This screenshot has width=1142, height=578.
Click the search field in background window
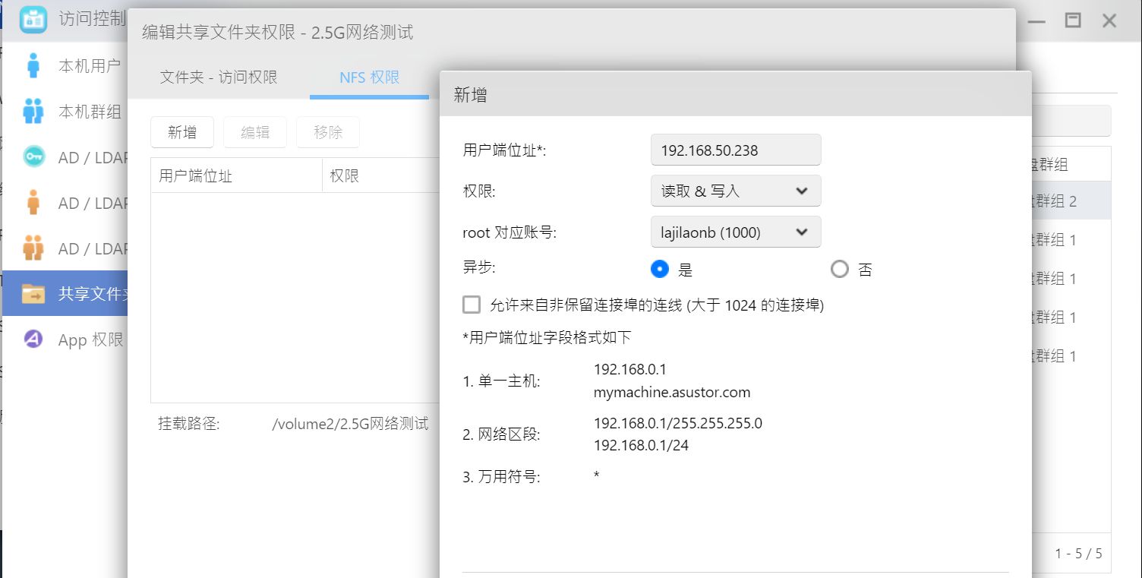(1071, 121)
